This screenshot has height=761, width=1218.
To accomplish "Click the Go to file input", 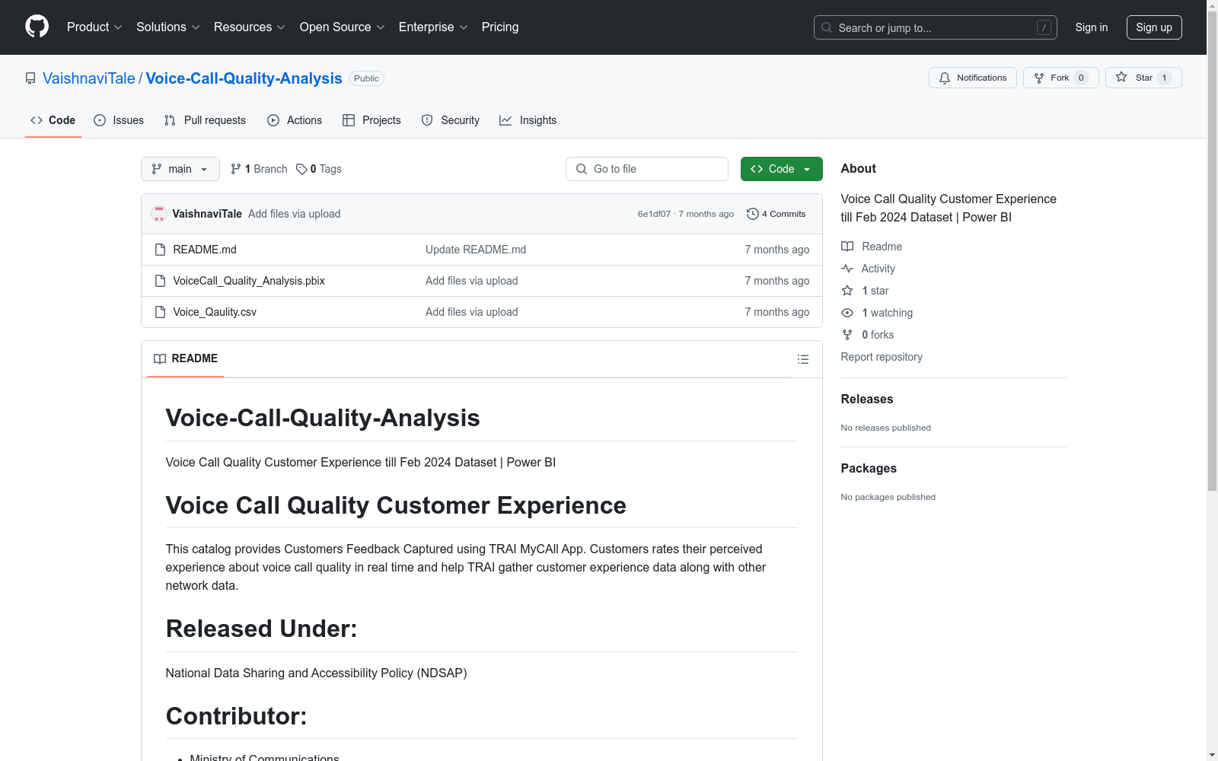I will coord(647,169).
